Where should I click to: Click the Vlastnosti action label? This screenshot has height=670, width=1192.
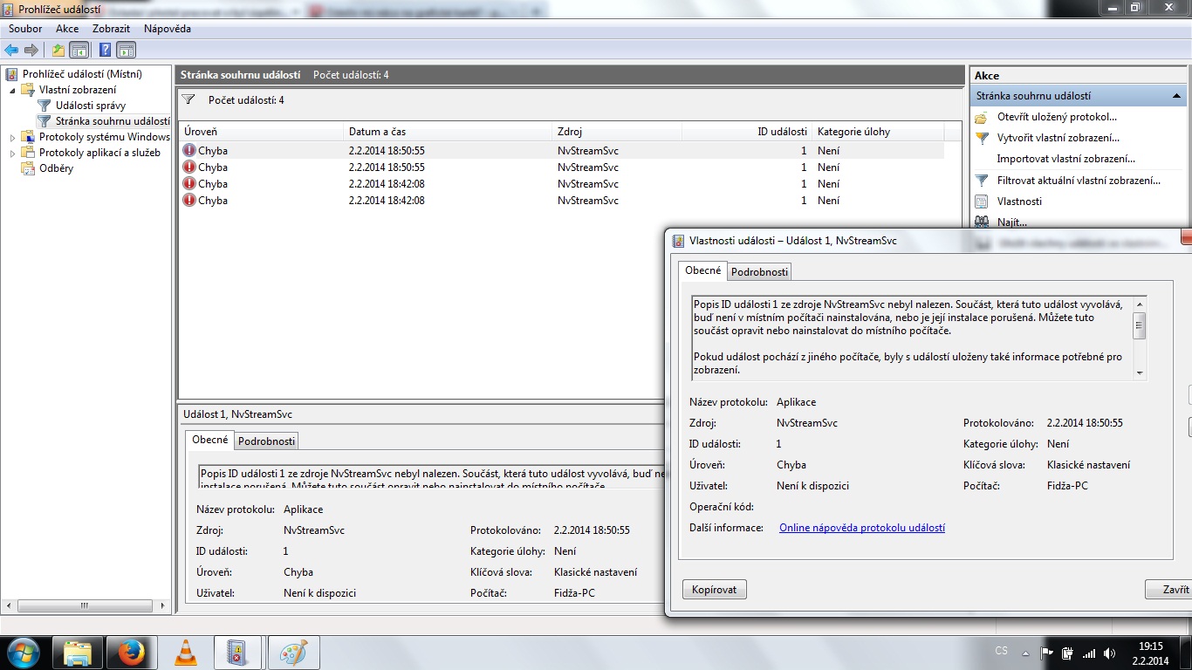pos(1019,202)
